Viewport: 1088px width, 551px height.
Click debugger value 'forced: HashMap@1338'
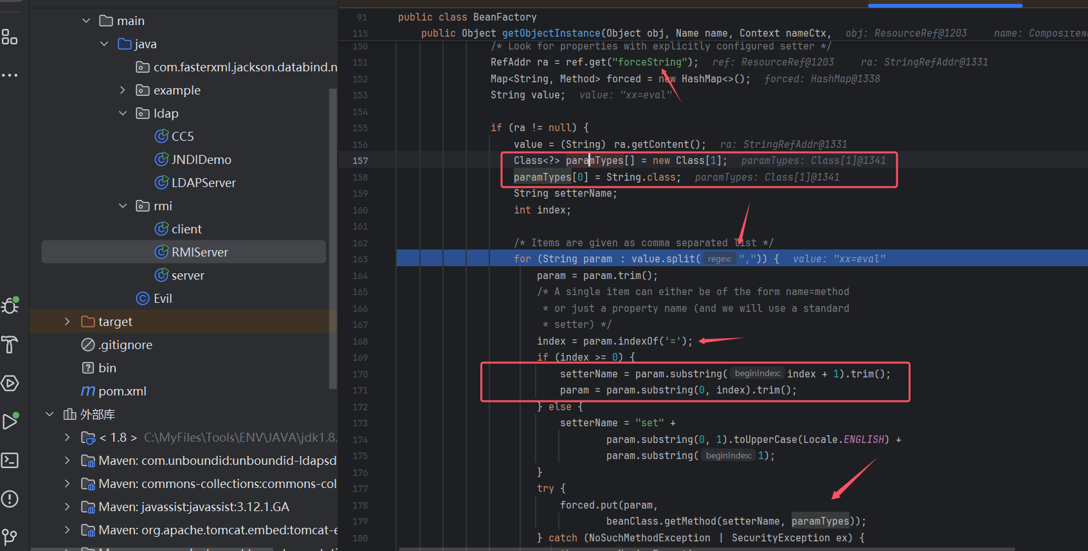tap(822, 79)
